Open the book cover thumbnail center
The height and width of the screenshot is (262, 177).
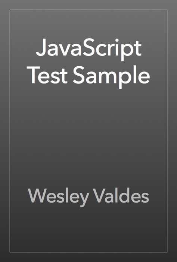coord(88,131)
